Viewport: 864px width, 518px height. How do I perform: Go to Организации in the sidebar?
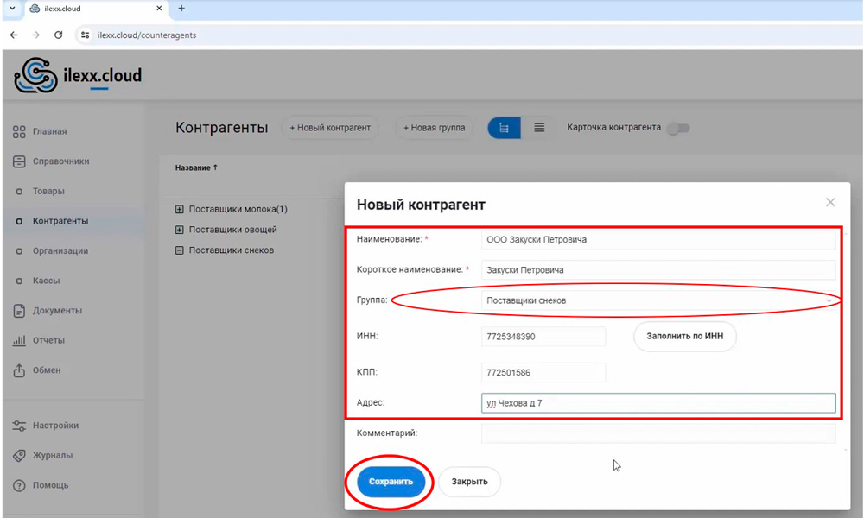pos(60,251)
